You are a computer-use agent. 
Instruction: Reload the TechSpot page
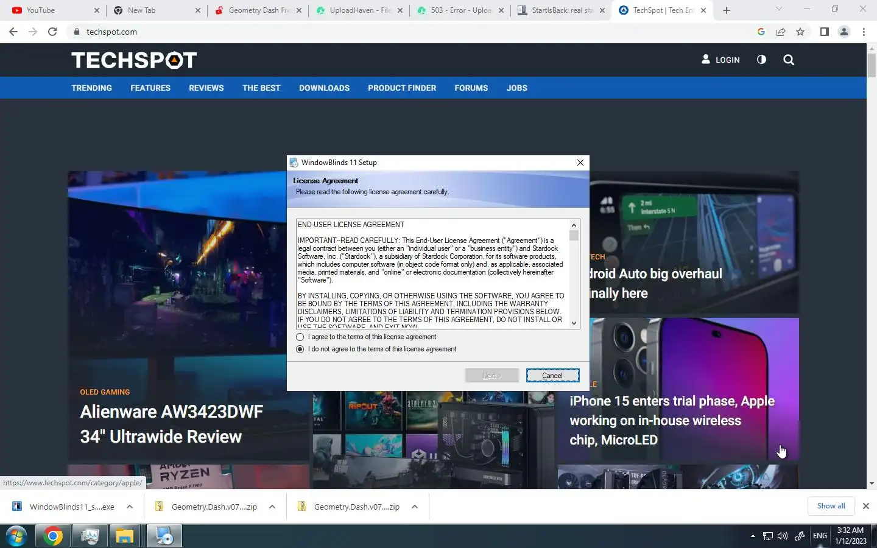[x=52, y=32]
